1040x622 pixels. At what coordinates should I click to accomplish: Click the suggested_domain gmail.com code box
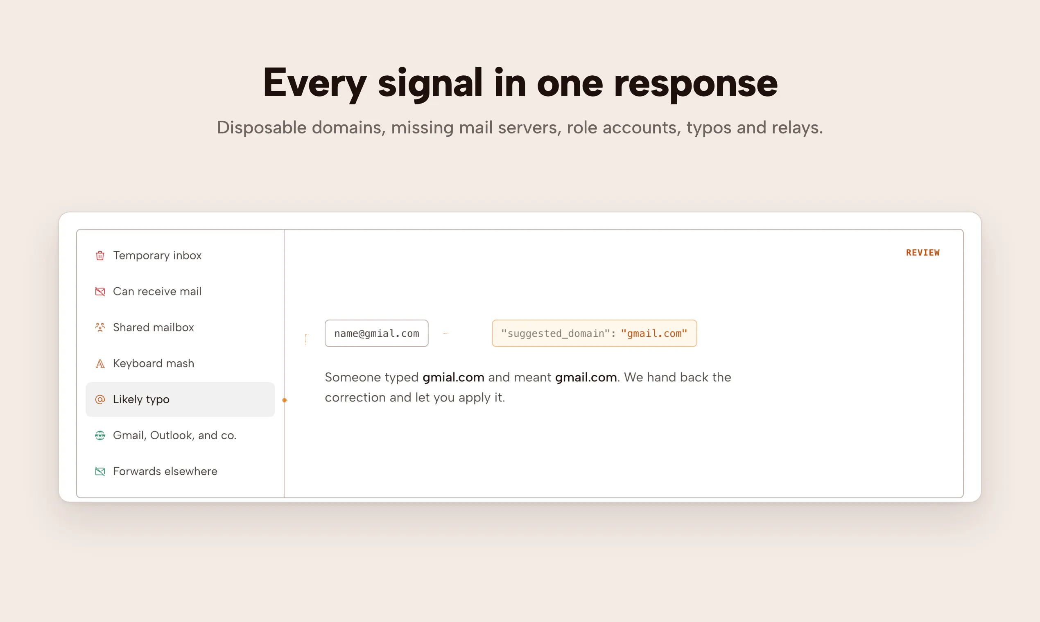click(x=594, y=333)
